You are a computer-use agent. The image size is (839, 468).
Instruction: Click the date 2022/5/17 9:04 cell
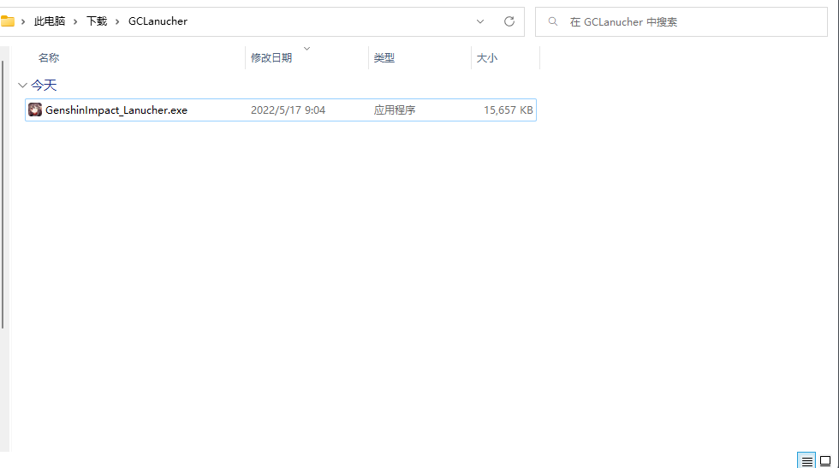pos(288,110)
